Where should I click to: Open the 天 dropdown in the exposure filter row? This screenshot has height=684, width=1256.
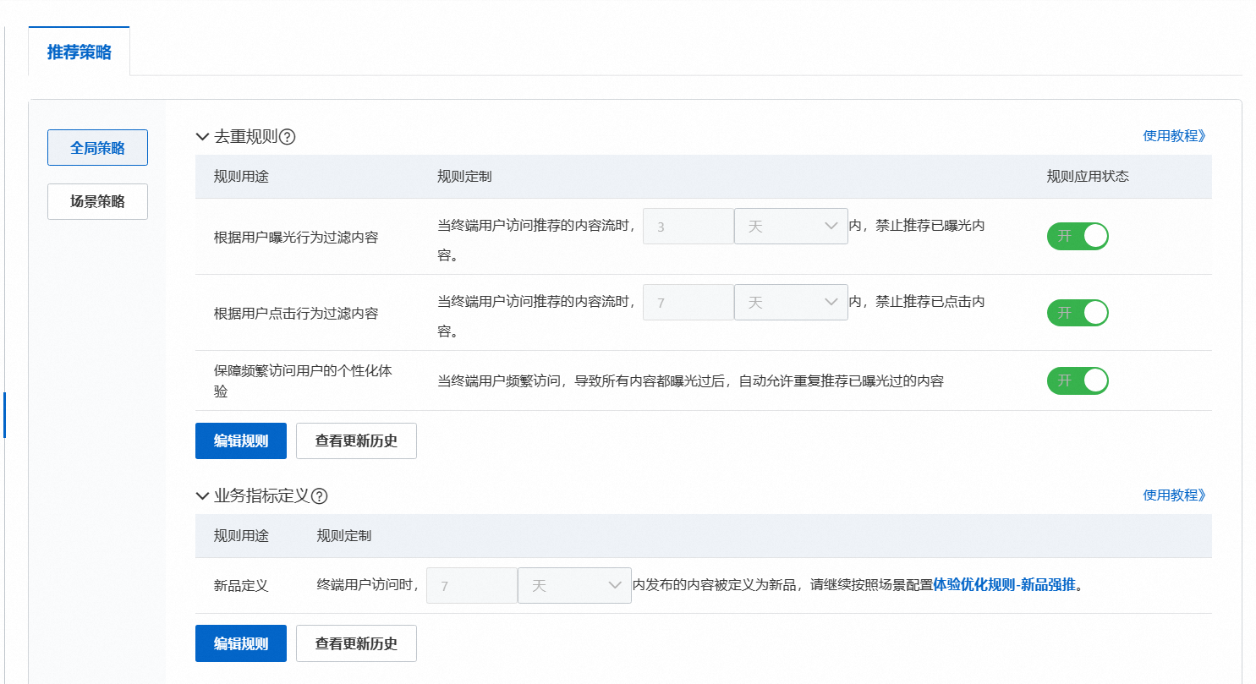pos(791,227)
